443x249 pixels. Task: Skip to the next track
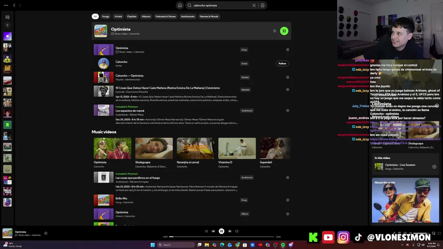[x=230, y=231]
